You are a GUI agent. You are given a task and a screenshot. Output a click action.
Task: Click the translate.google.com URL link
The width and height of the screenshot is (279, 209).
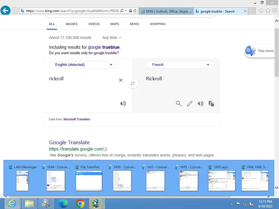click(x=78, y=149)
